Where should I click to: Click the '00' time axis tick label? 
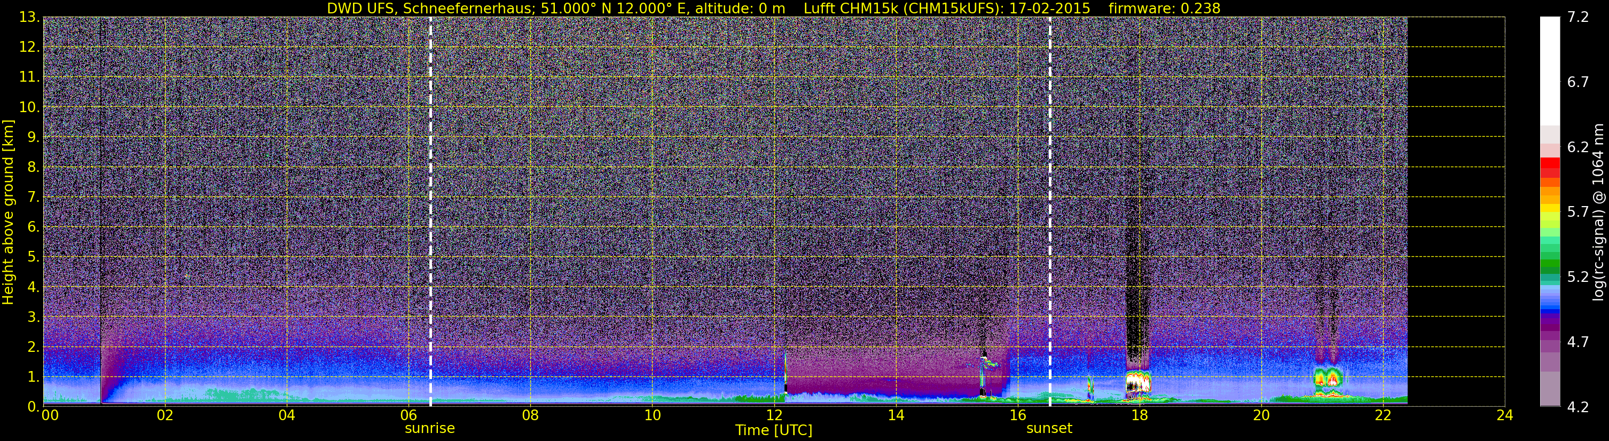click(x=50, y=415)
